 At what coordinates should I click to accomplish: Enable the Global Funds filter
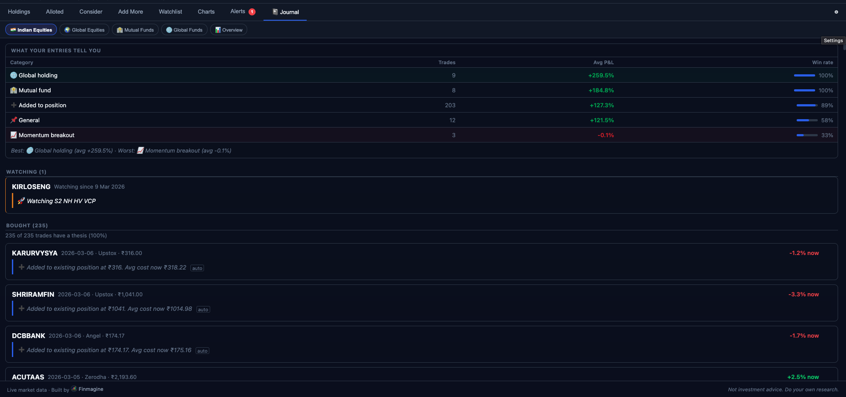(184, 29)
